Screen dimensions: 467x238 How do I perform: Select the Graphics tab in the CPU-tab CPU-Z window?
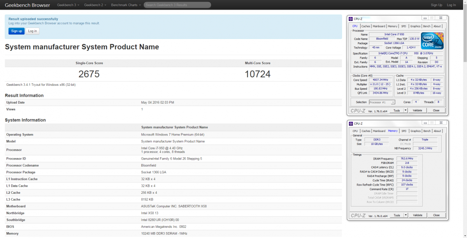[x=415, y=26]
